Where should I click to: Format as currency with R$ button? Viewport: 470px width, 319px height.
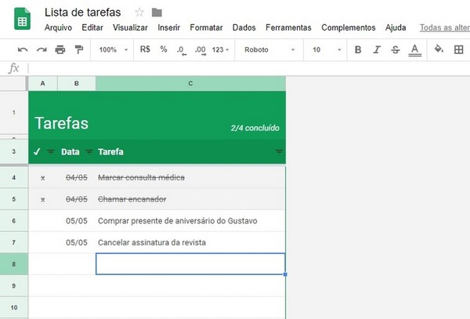point(145,49)
